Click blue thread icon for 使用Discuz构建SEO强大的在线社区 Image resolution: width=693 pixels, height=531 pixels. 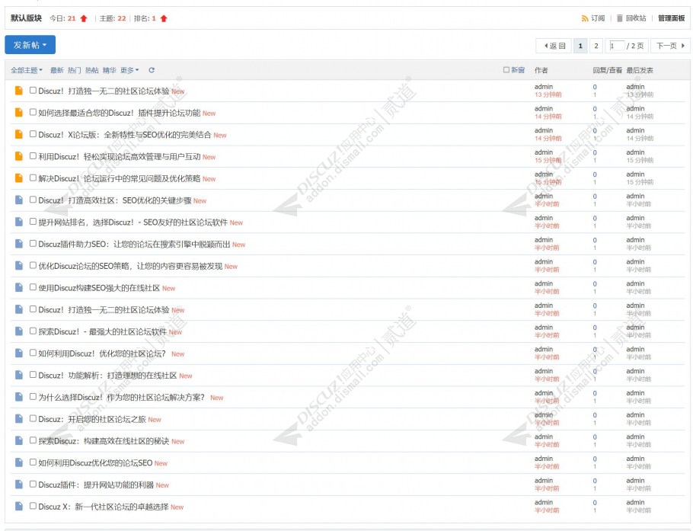(18, 287)
